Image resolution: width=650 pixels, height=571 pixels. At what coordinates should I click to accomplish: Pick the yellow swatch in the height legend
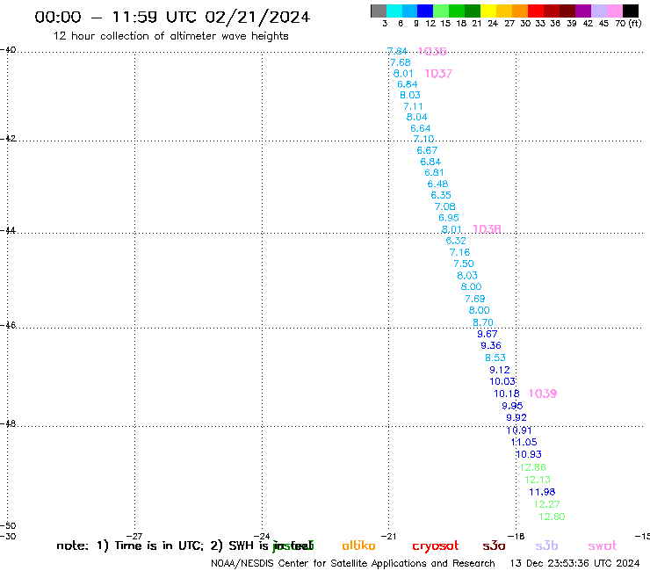(488, 11)
